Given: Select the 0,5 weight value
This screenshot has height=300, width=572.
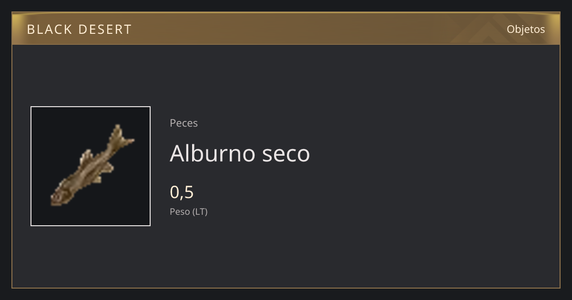Looking at the screenshot, I should tap(182, 192).
